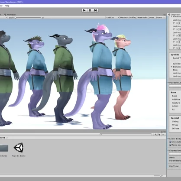The image size is (181, 181).
Task: Toggle Maximize On Play in game view
Action: pos(128,17)
